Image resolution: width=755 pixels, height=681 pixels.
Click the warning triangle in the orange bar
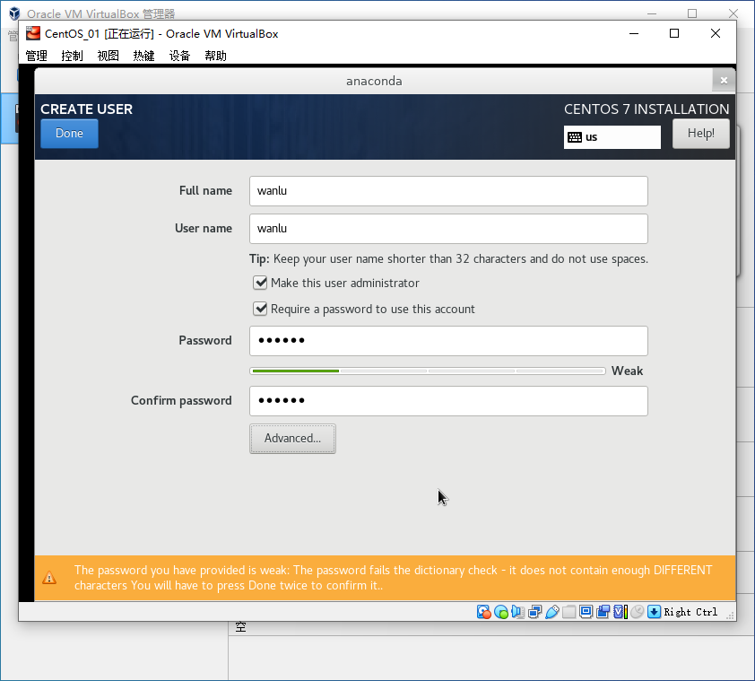tap(49, 578)
